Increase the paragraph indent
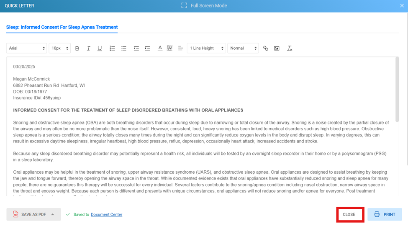 (148, 48)
